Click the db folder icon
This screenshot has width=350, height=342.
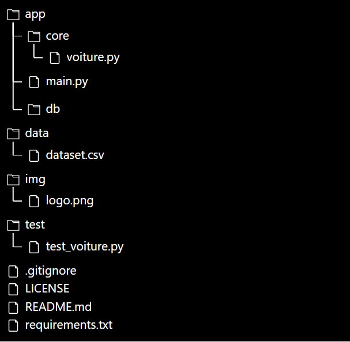tap(34, 109)
